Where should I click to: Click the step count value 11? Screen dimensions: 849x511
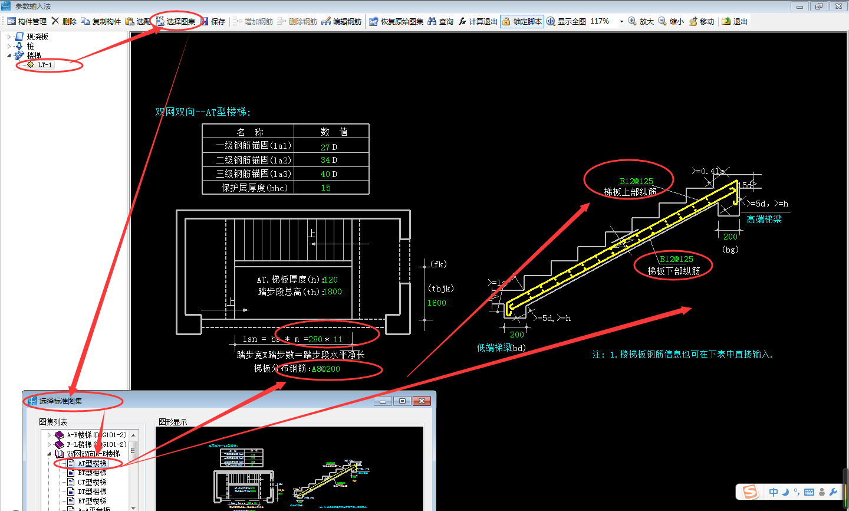(x=338, y=339)
